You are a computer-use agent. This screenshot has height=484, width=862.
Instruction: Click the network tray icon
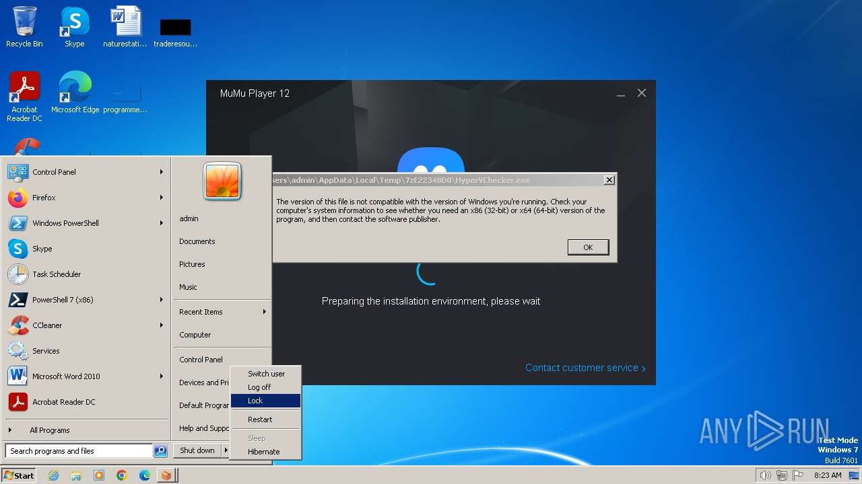pyautogui.click(x=782, y=475)
